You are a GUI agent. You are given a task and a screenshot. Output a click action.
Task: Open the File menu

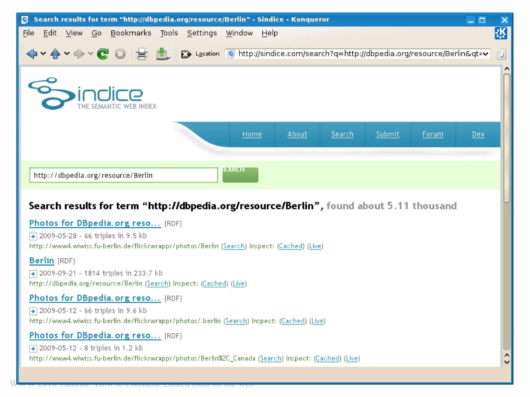click(x=28, y=33)
